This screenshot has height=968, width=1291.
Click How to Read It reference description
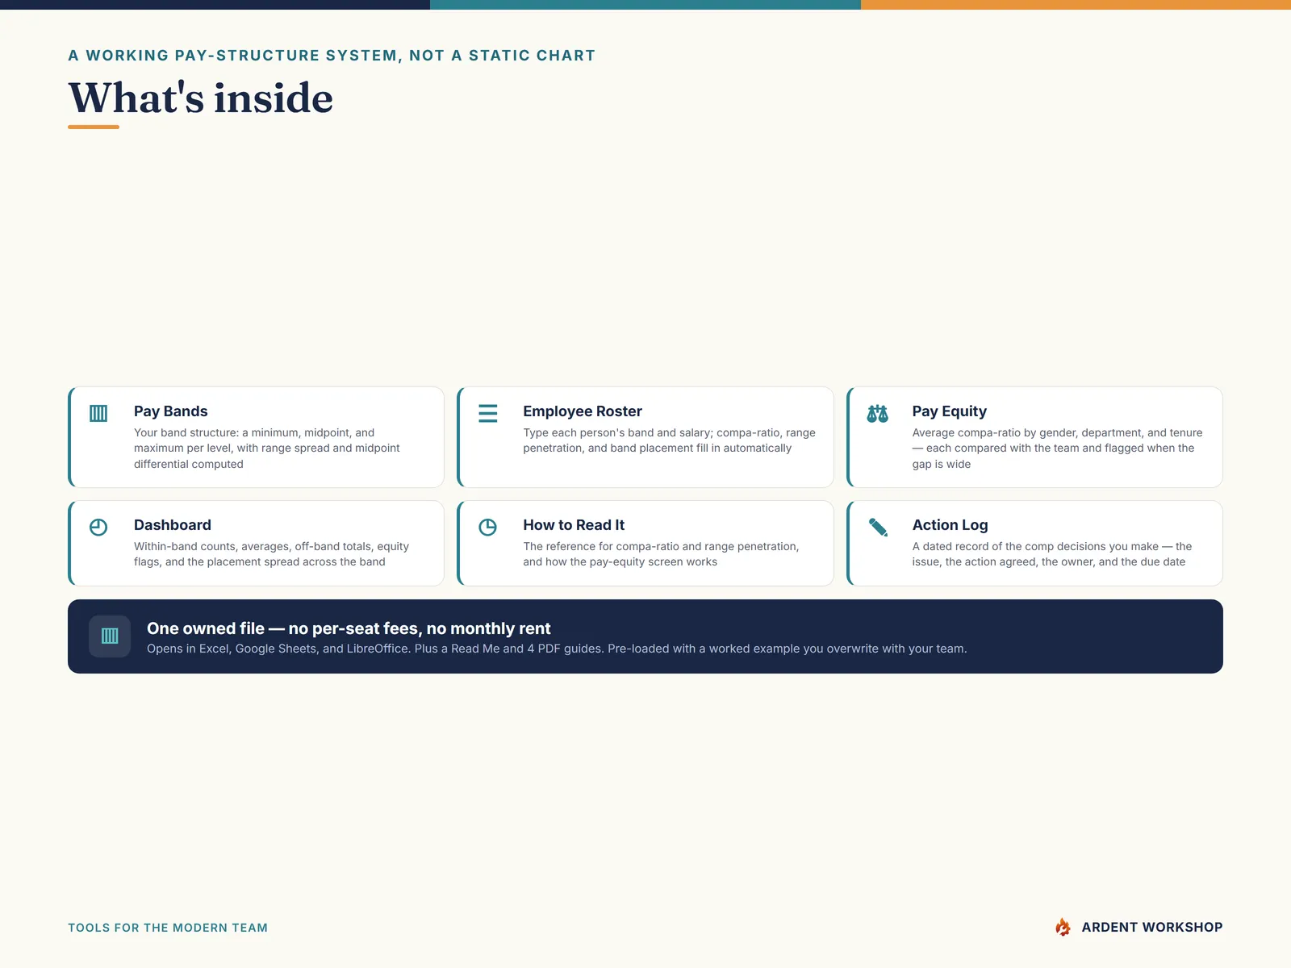(x=662, y=554)
